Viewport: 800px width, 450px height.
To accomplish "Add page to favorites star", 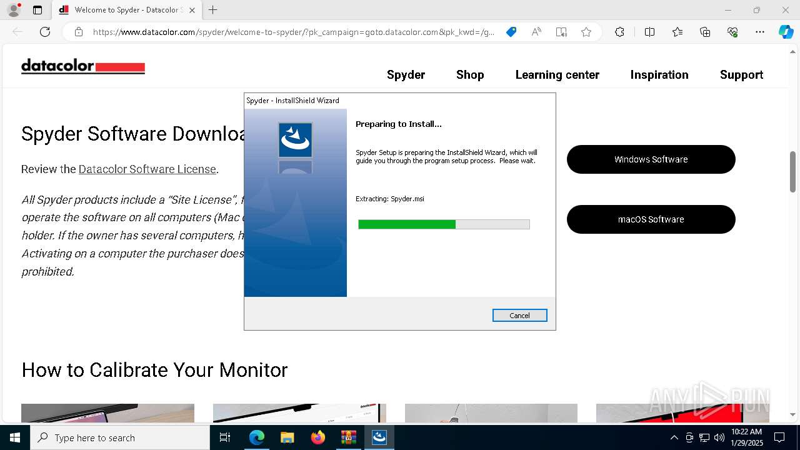I will pos(586,32).
